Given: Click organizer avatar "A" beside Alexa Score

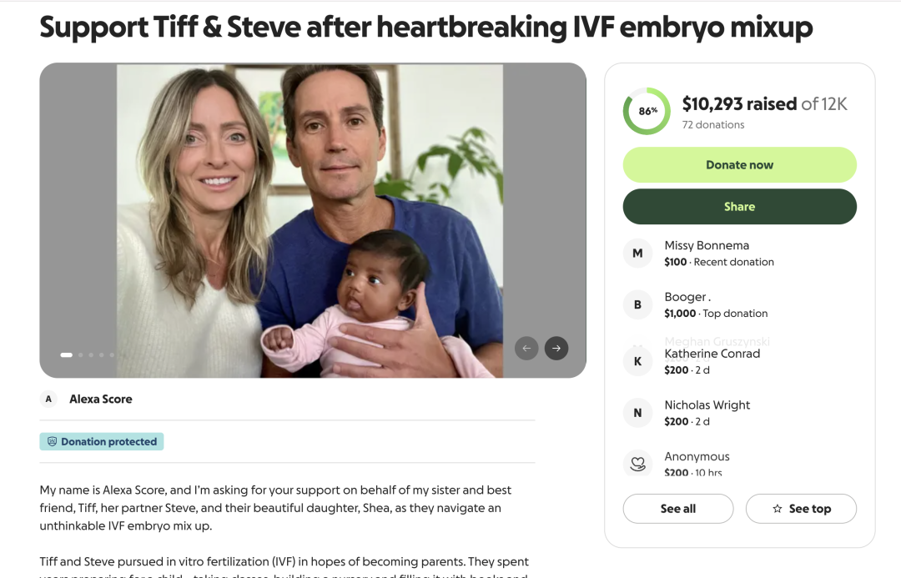Looking at the screenshot, I should tap(48, 400).
